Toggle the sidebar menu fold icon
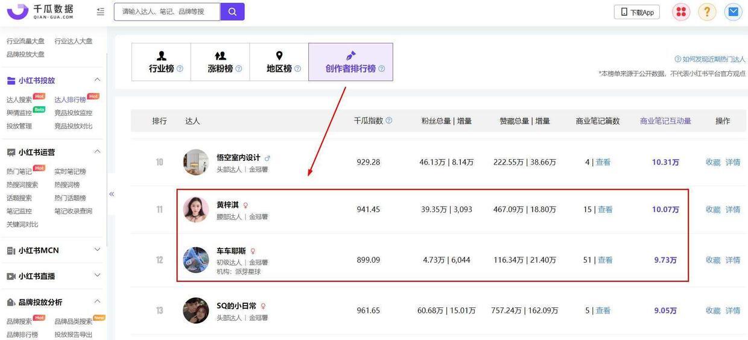The height and width of the screenshot is (340, 748). coord(100,11)
